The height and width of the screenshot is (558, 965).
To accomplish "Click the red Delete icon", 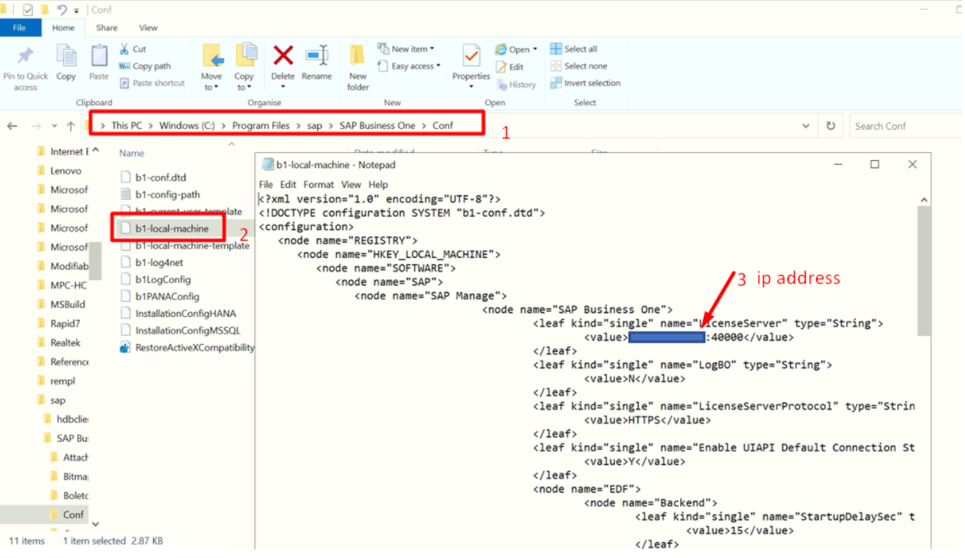I will (x=283, y=55).
